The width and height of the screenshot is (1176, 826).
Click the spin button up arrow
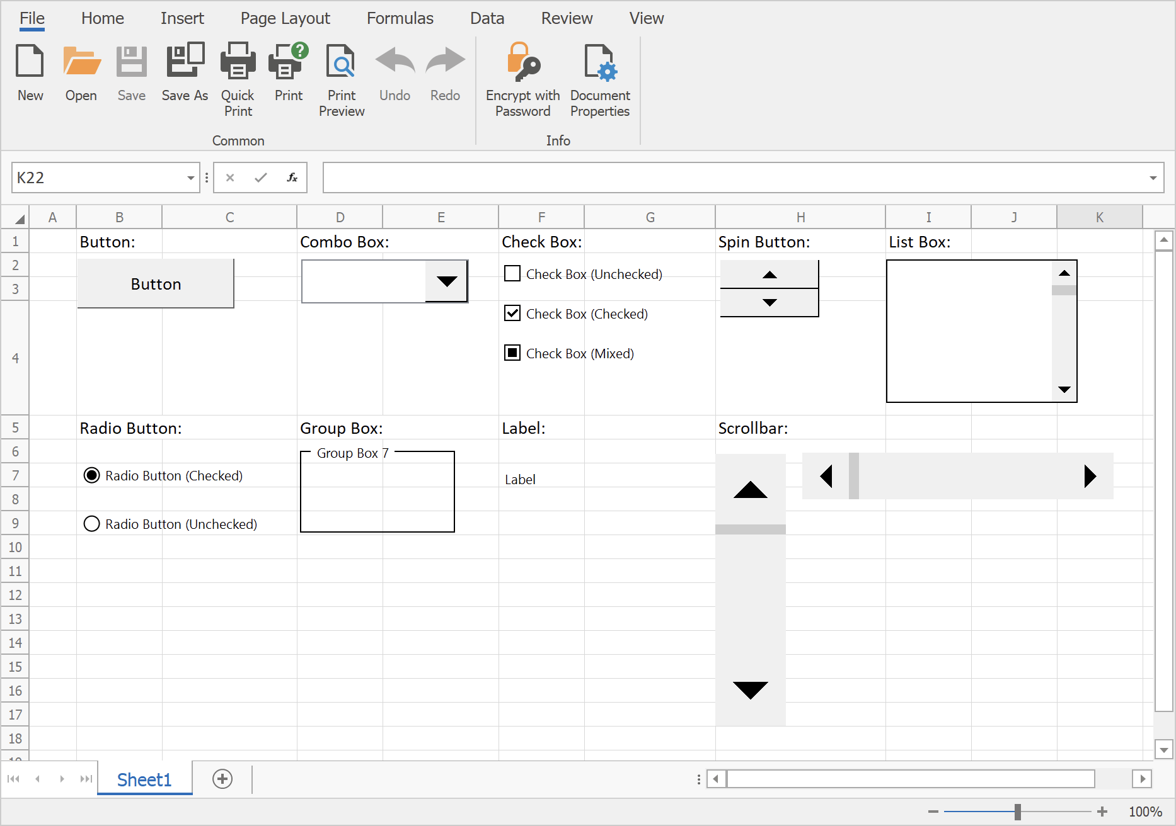(769, 274)
